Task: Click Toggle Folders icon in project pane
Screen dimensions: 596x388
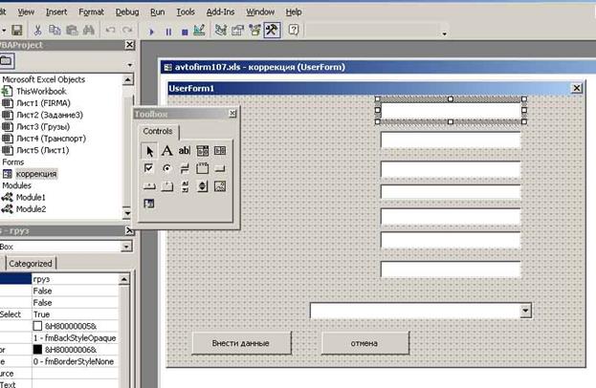Action: pyautogui.click(x=7, y=61)
